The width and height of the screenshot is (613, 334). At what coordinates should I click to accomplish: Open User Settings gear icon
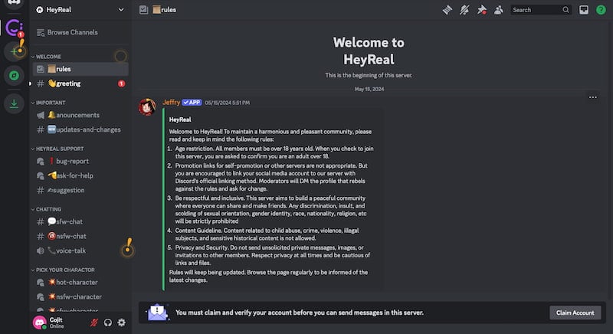[x=122, y=323]
